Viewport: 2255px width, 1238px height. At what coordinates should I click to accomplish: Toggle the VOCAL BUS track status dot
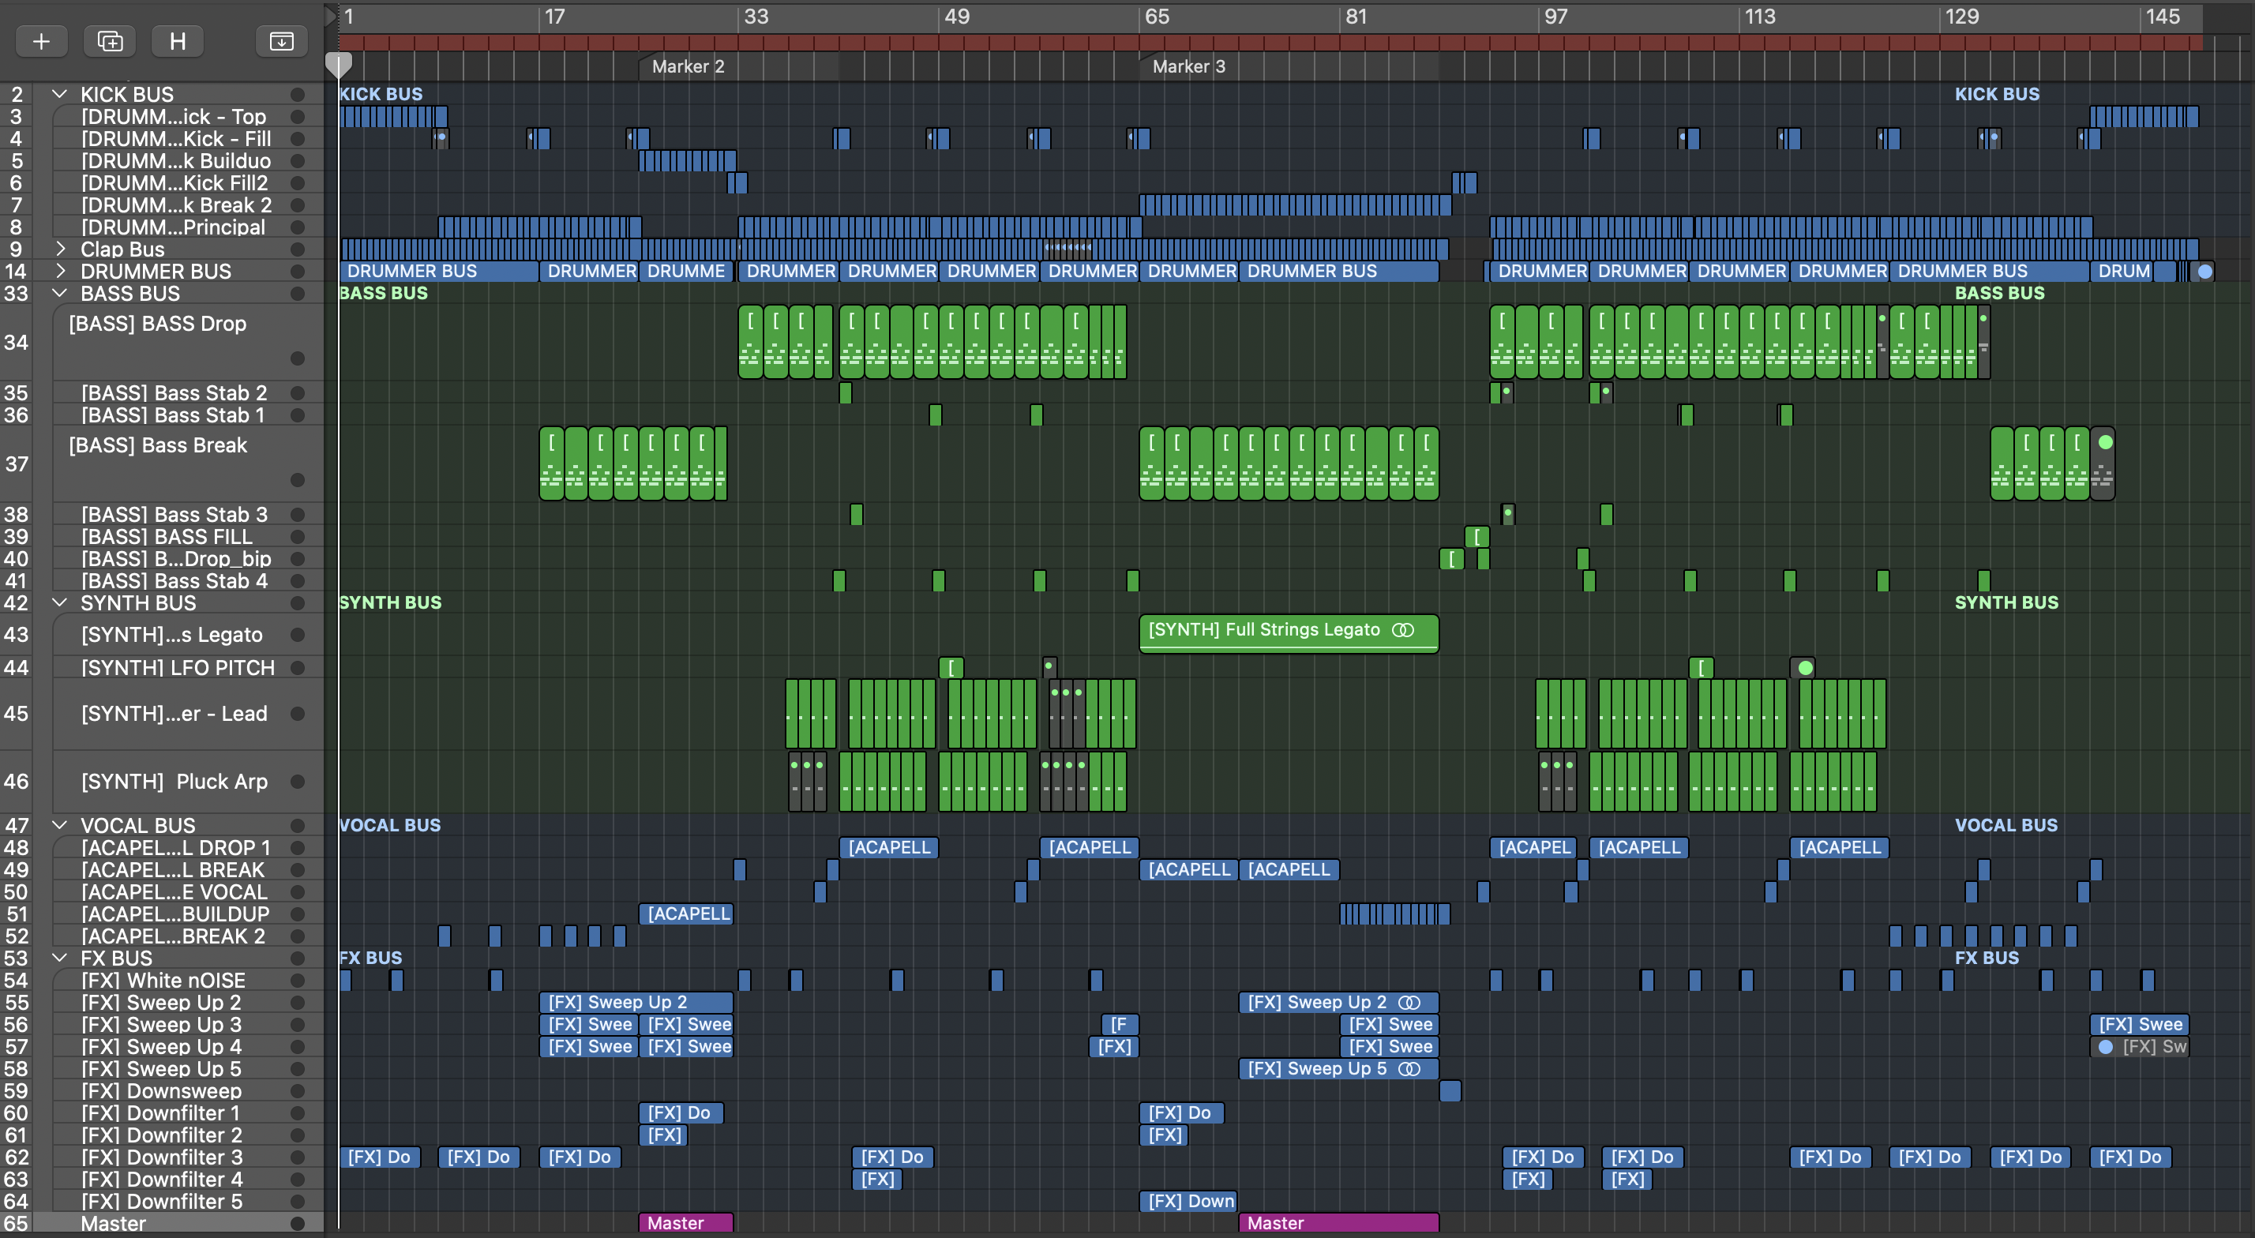[298, 826]
